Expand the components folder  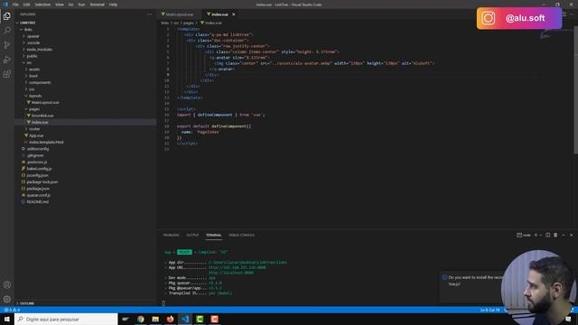pyautogui.click(x=40, y=82)
